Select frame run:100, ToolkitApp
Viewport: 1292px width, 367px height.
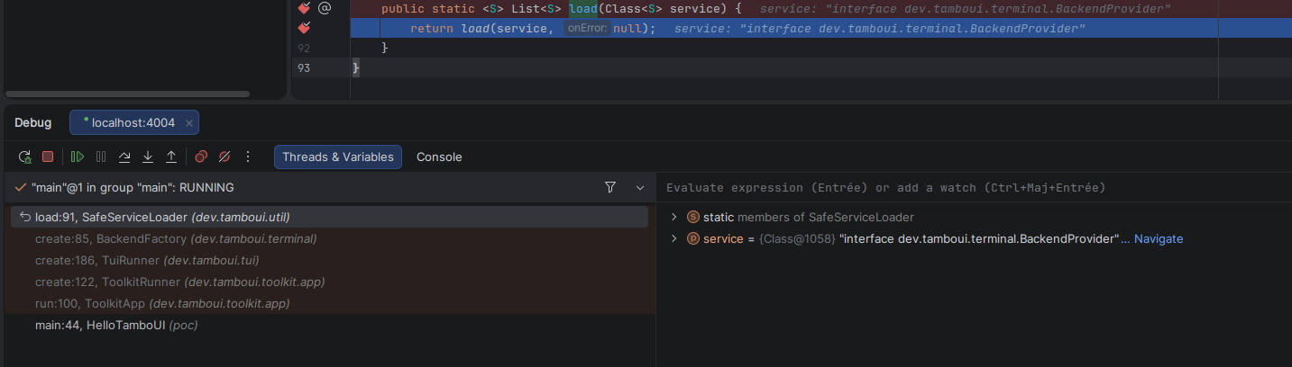(x=329, y=303)
